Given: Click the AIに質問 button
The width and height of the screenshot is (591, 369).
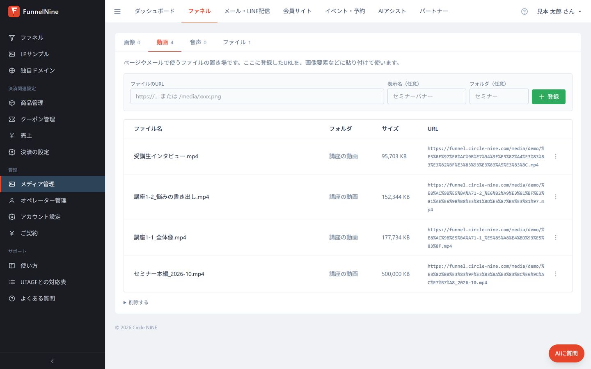Looking at the screenshot, I should (566, 353).
